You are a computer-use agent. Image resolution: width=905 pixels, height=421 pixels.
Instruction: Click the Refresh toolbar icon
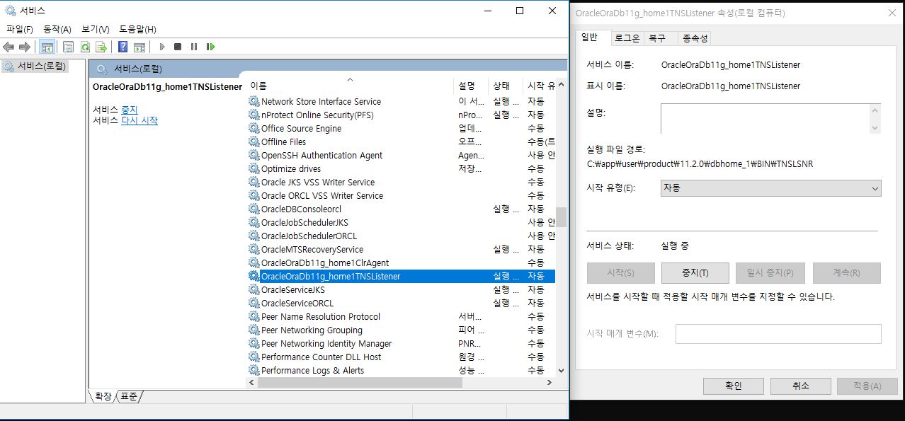click(85, 47)
